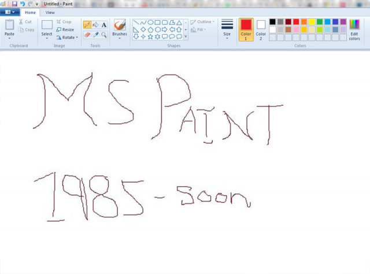This screenshot has height=274, width=370.
Task: Choose the Right triangle shape
Action: coord(136,29)
